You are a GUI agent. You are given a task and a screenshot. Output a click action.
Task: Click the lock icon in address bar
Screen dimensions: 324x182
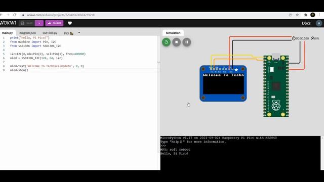point(23,15)
